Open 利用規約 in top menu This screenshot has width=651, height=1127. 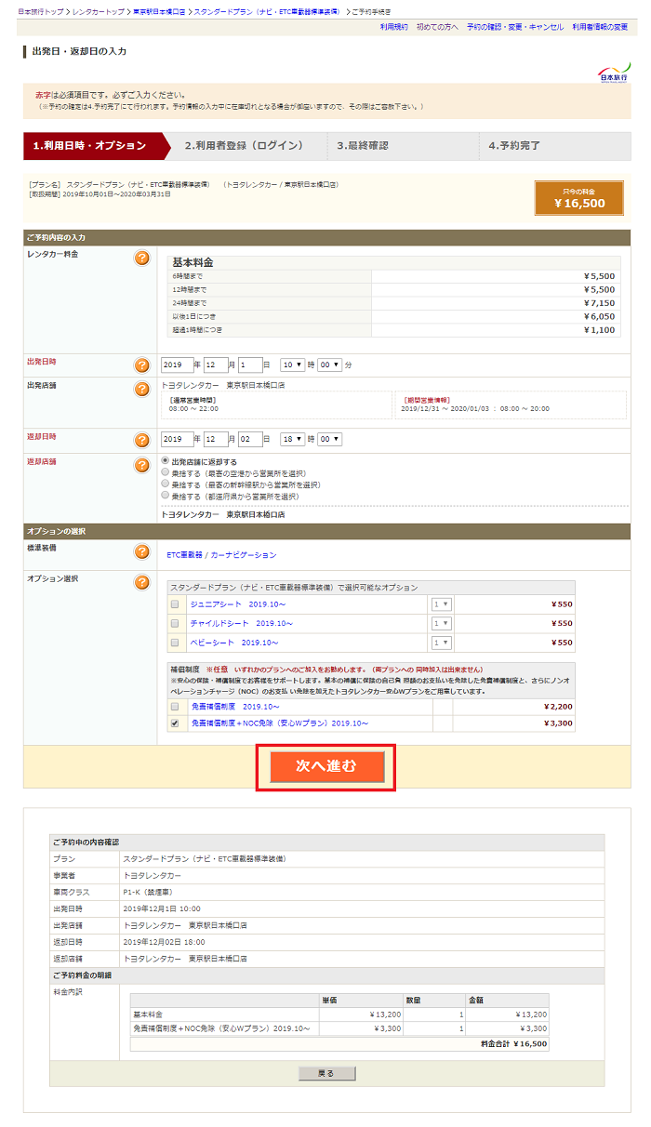[393, 28]
